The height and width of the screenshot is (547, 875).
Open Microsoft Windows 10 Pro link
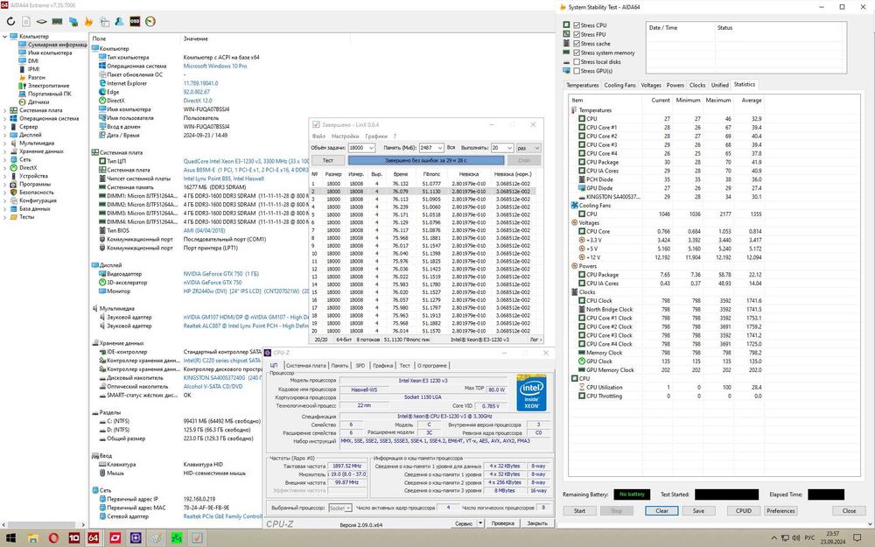[215, 66]
